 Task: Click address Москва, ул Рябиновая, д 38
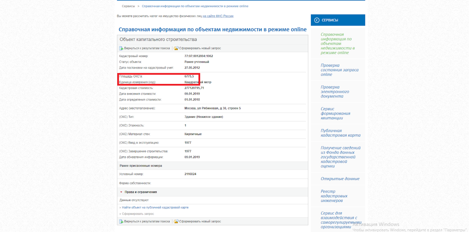click(213, 108)
